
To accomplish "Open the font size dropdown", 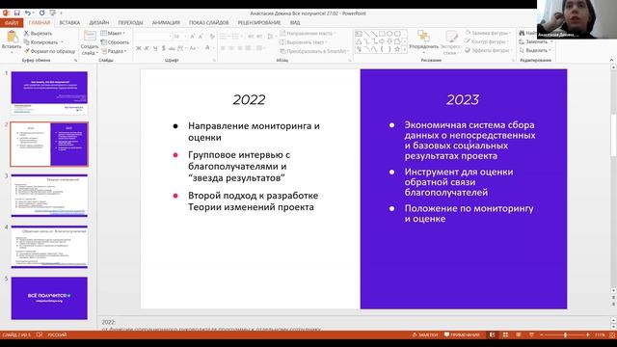I will pos(185,37).
